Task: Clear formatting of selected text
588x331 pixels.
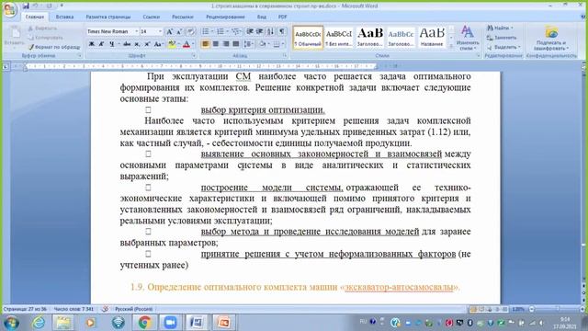Action: (190, 31)
